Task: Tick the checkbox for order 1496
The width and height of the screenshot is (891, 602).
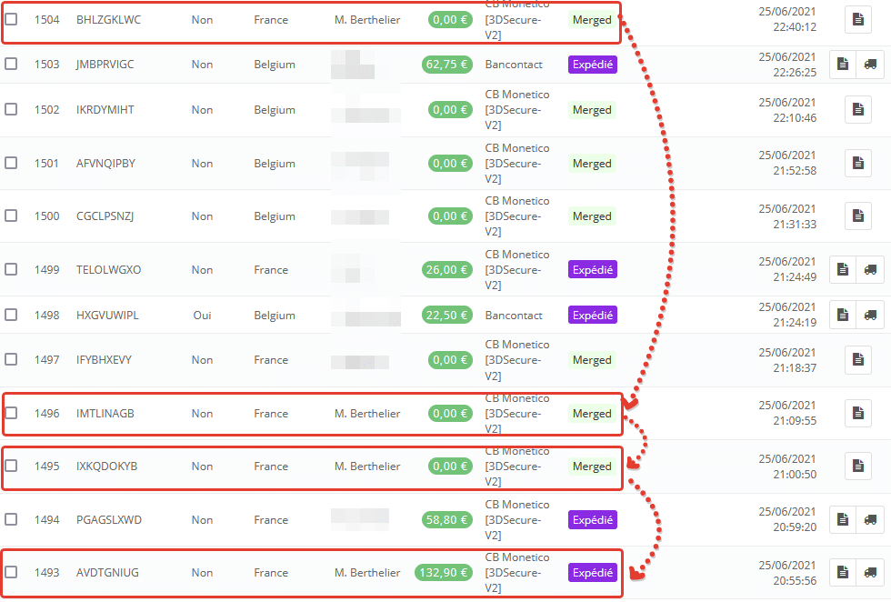Action: [x=11, y=413]
